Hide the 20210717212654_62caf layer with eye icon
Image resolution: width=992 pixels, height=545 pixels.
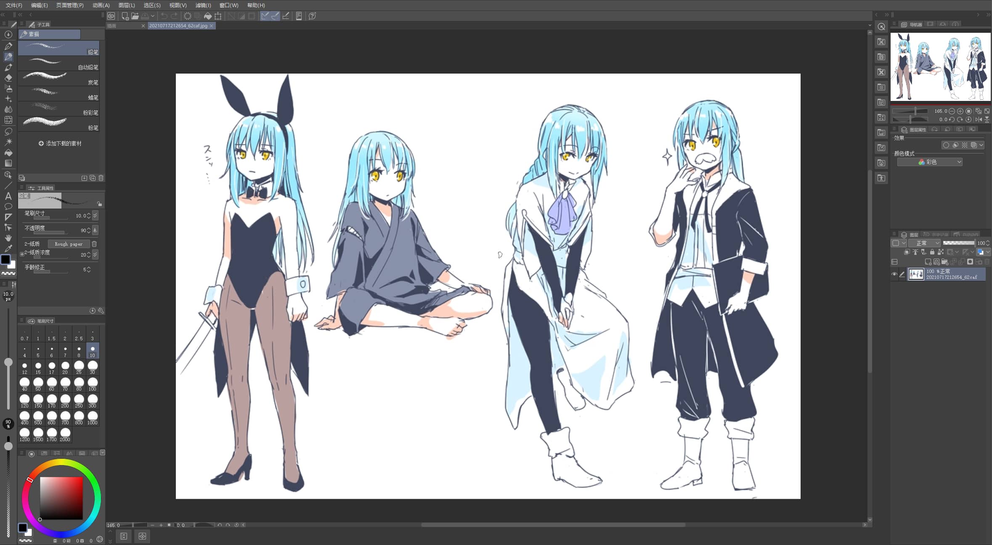tap(894, 274)
